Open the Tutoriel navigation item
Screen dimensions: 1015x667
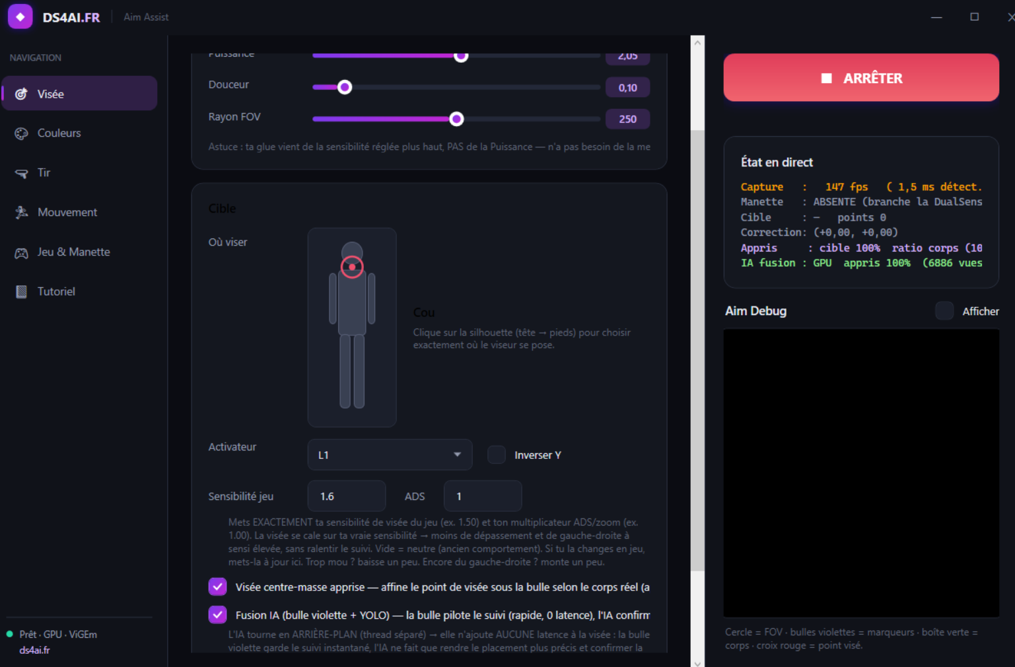79,291
